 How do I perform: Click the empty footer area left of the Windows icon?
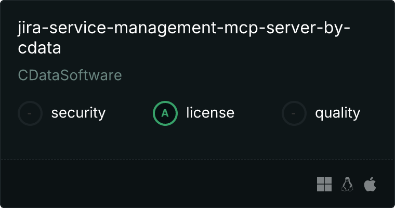pyautogui.click(x=156, y=184)
